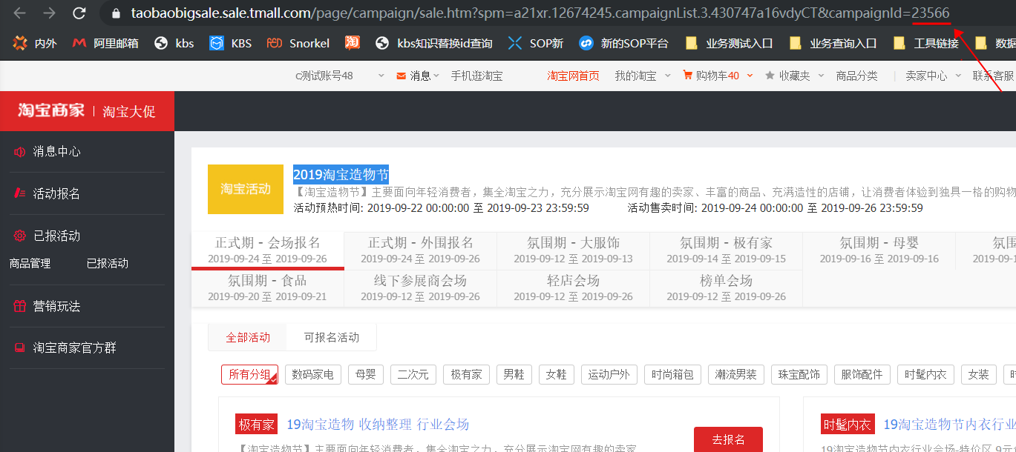Switch to 氛围期 - 大服饰 tab
The image size is (1016, 452).
tap(574, 250)
